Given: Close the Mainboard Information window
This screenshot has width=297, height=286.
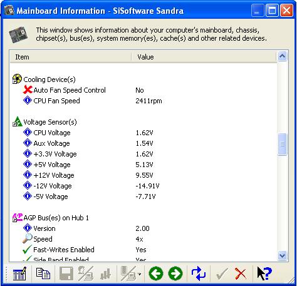Looking at the screenshot, I should 286,11.
